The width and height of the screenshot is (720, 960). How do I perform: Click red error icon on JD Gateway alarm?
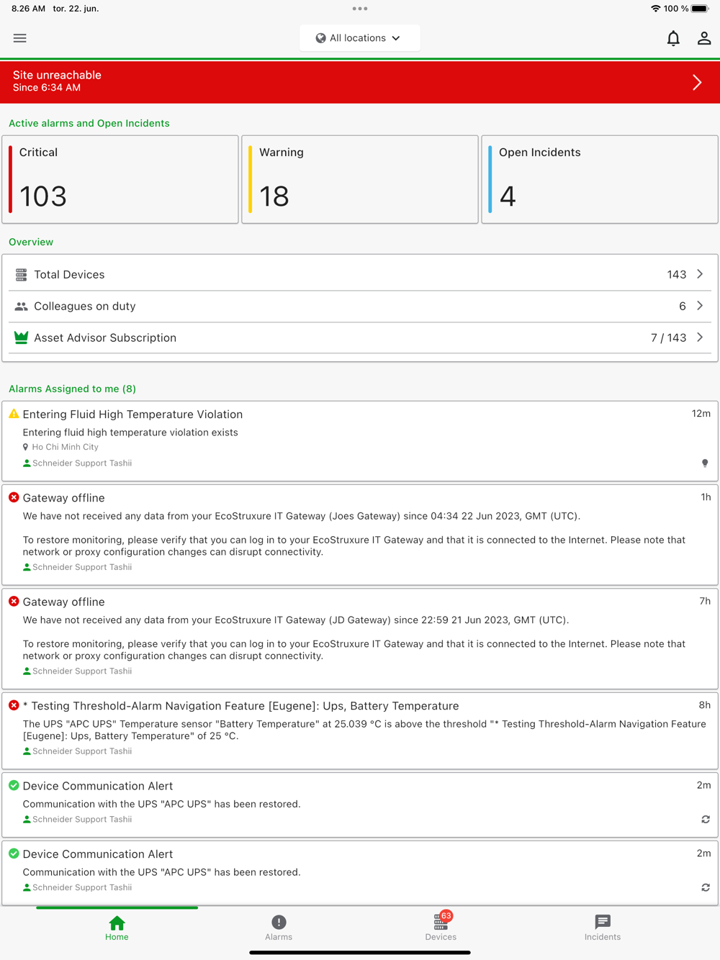(14, 601)
